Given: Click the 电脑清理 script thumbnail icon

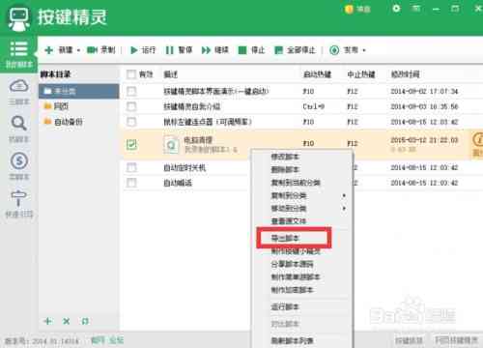Looking at the screenshot, I should click(171, 145).
